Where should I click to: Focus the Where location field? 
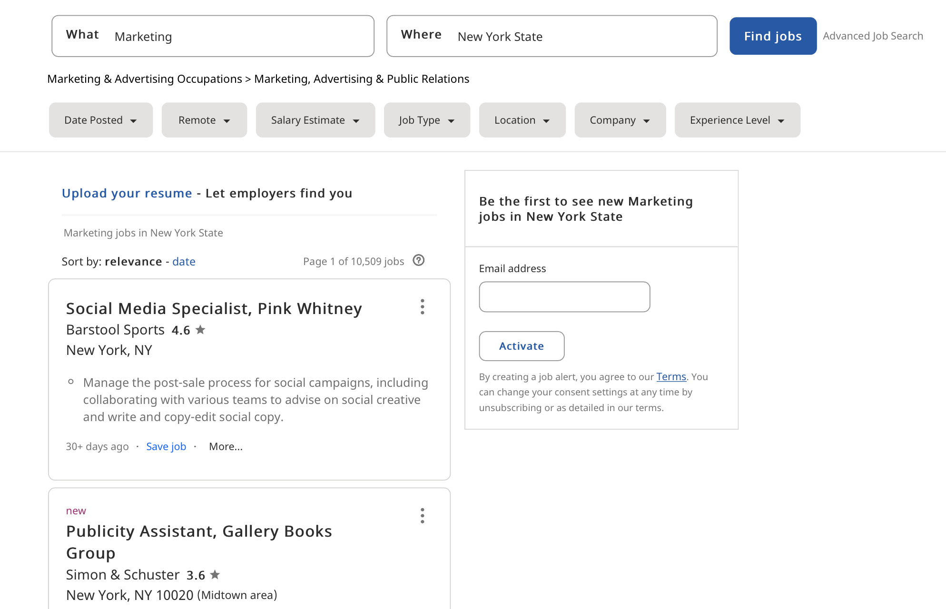[552, 36]
